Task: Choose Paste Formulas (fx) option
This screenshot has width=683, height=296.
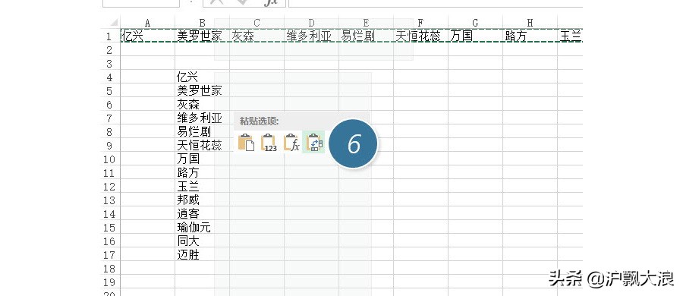Action: 291,143
